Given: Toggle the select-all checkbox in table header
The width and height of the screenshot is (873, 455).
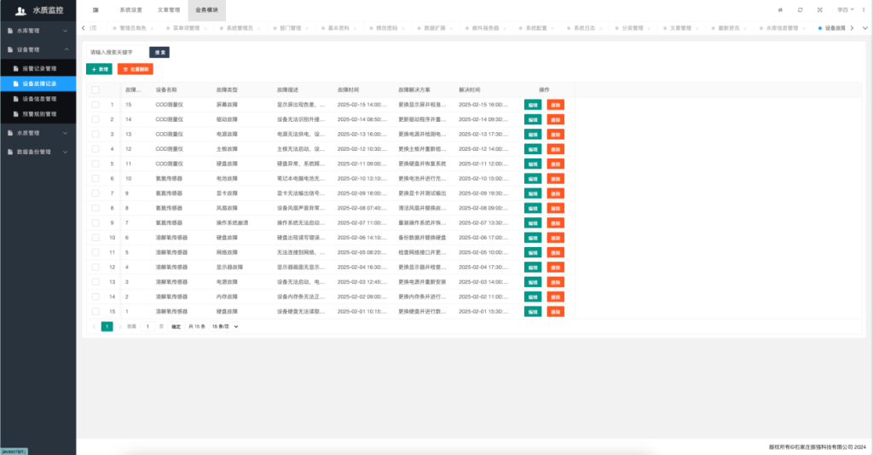Looking at the screenshot, I should (x=95, y=89).
